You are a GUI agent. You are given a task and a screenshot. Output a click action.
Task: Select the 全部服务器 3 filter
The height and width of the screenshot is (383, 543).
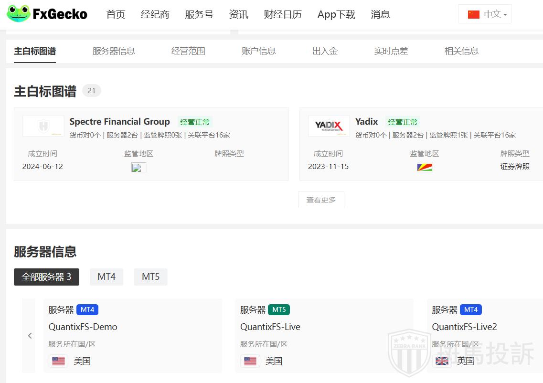[x=46, y=277]
